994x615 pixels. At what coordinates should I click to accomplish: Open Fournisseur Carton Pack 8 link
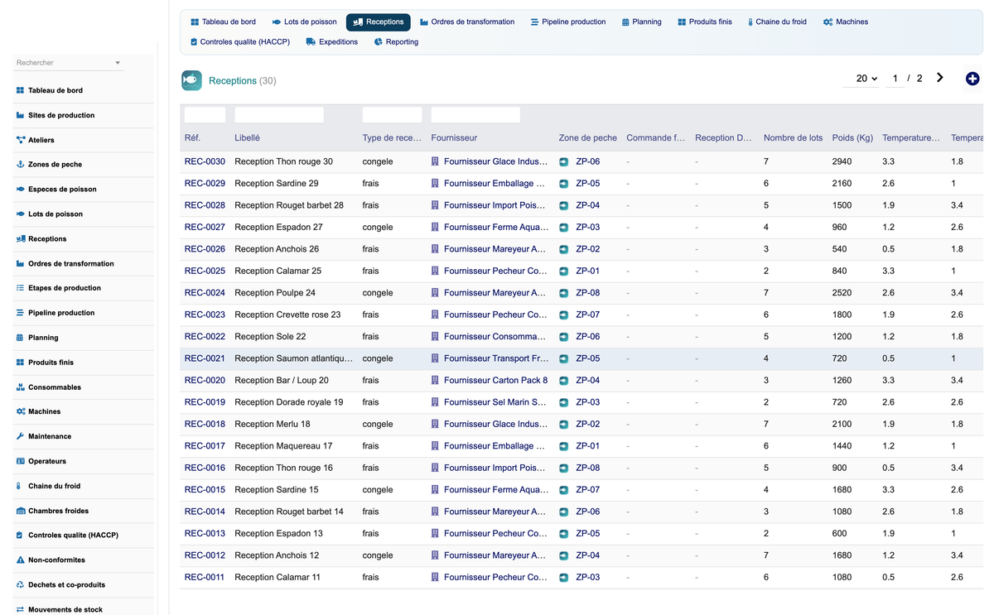(495, 381)
